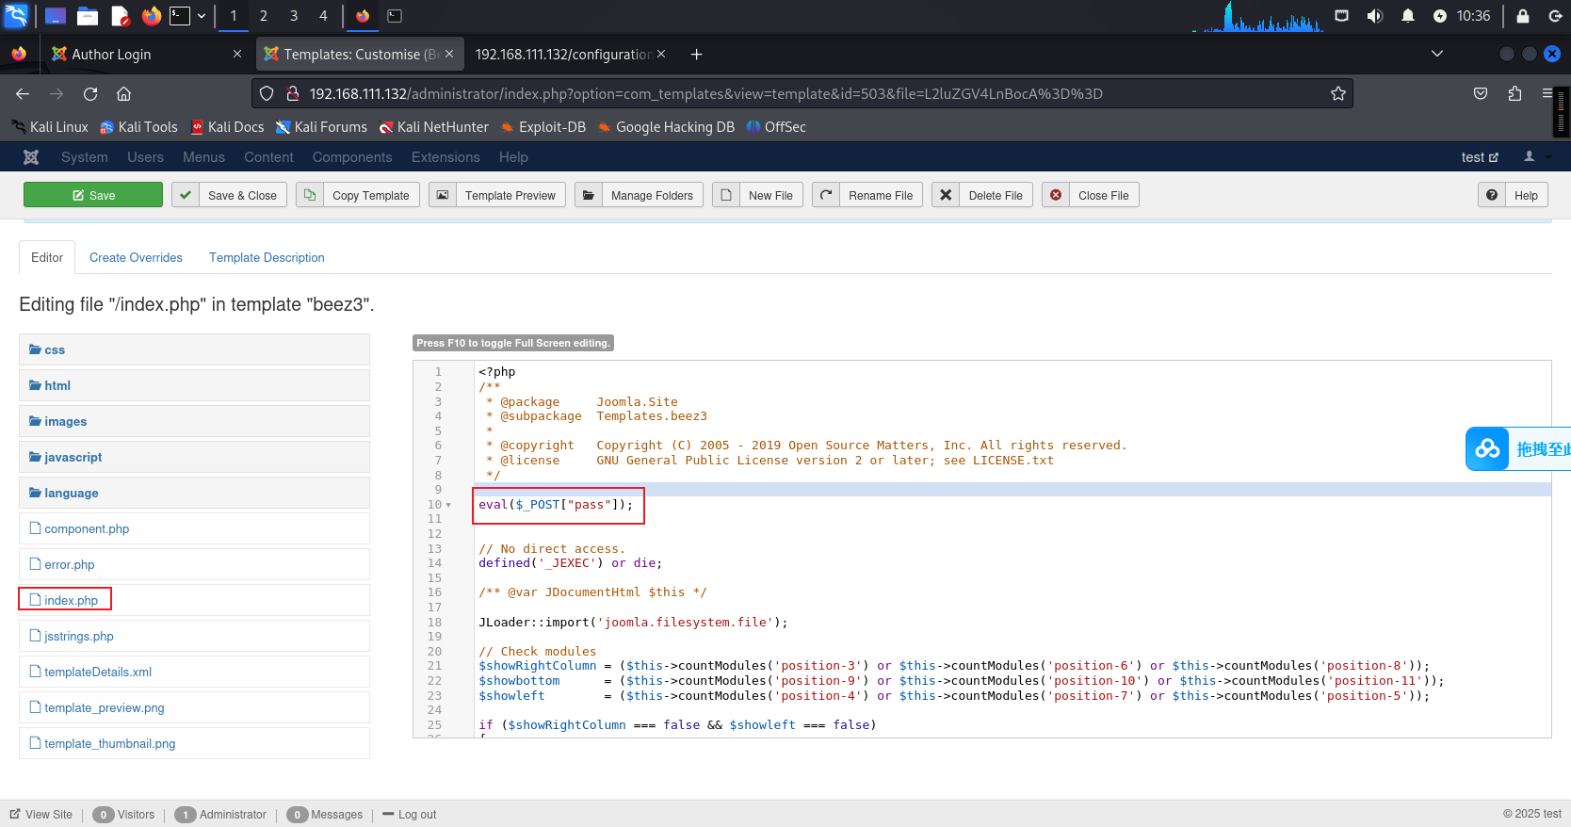Click the cloud drag-upload widget icon
This screenshot has width=1571, height=827.
1487,449
